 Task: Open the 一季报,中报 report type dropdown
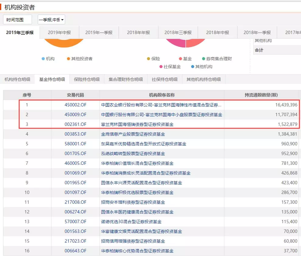coord(51,20)
